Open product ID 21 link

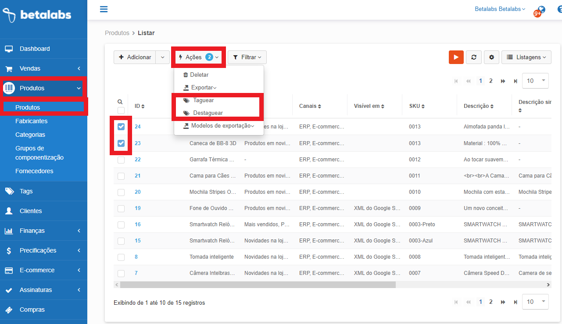click(138, 176)
